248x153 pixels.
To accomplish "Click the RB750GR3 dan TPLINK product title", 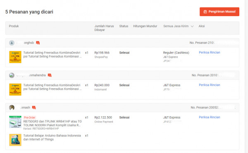I will pos(52,123).
